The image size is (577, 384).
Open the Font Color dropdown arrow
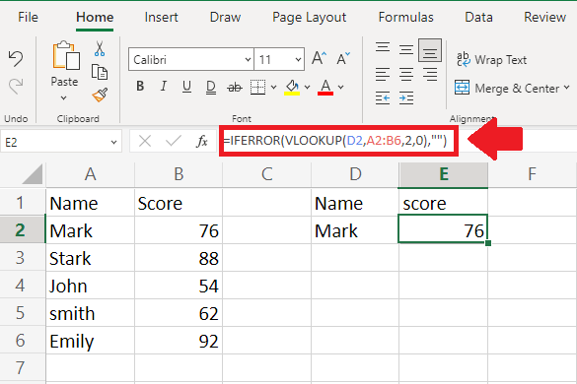pyautogui.click(x=340, y=87)
